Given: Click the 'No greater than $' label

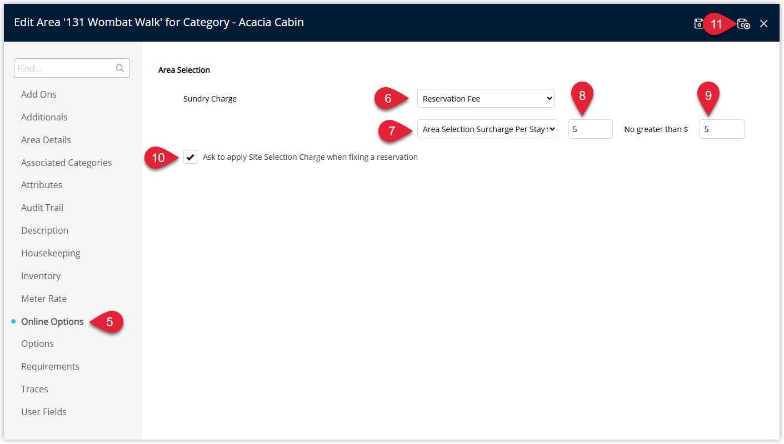Looking at the screenshot, I should [x=656, y=129].
